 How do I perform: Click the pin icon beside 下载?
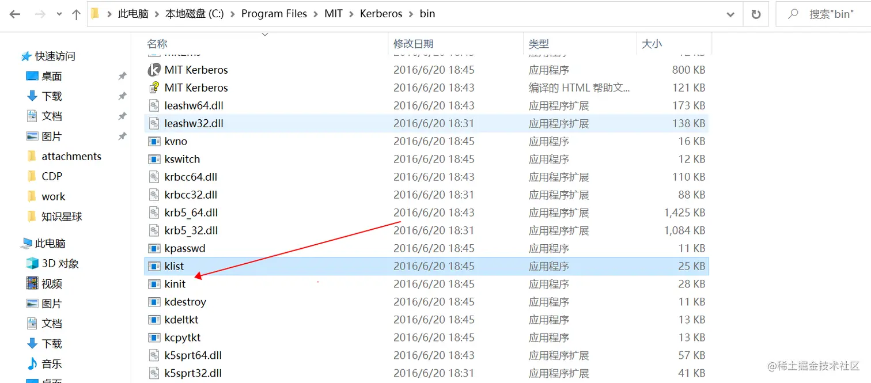pyautogui.click(x=122, y=96)
